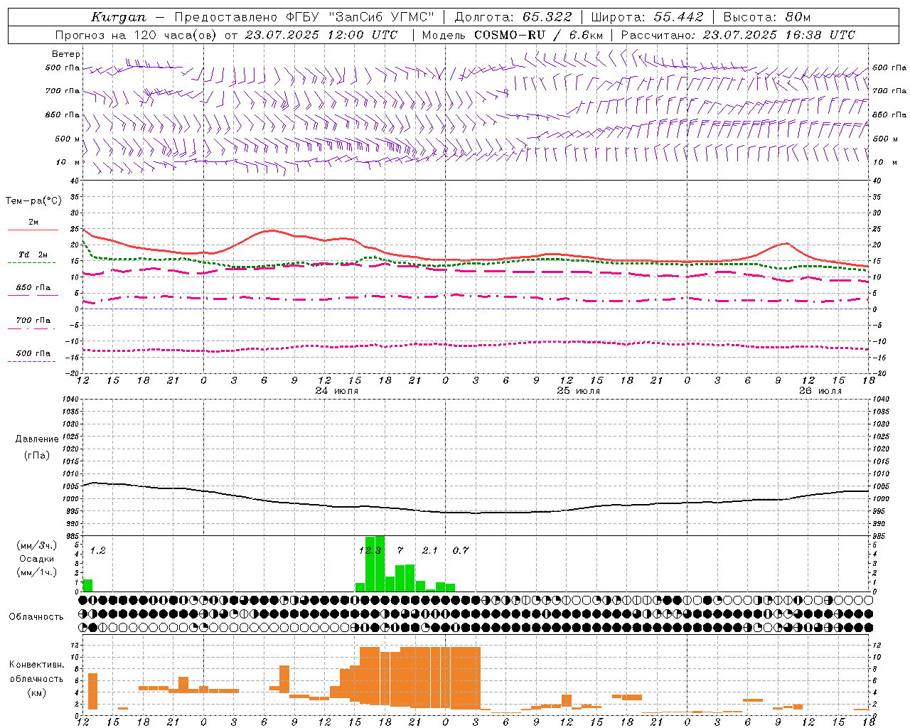The width and height of the screenshot is (910, 728).
Task: Click the '25 июля' date label
Action: point(578,391)
